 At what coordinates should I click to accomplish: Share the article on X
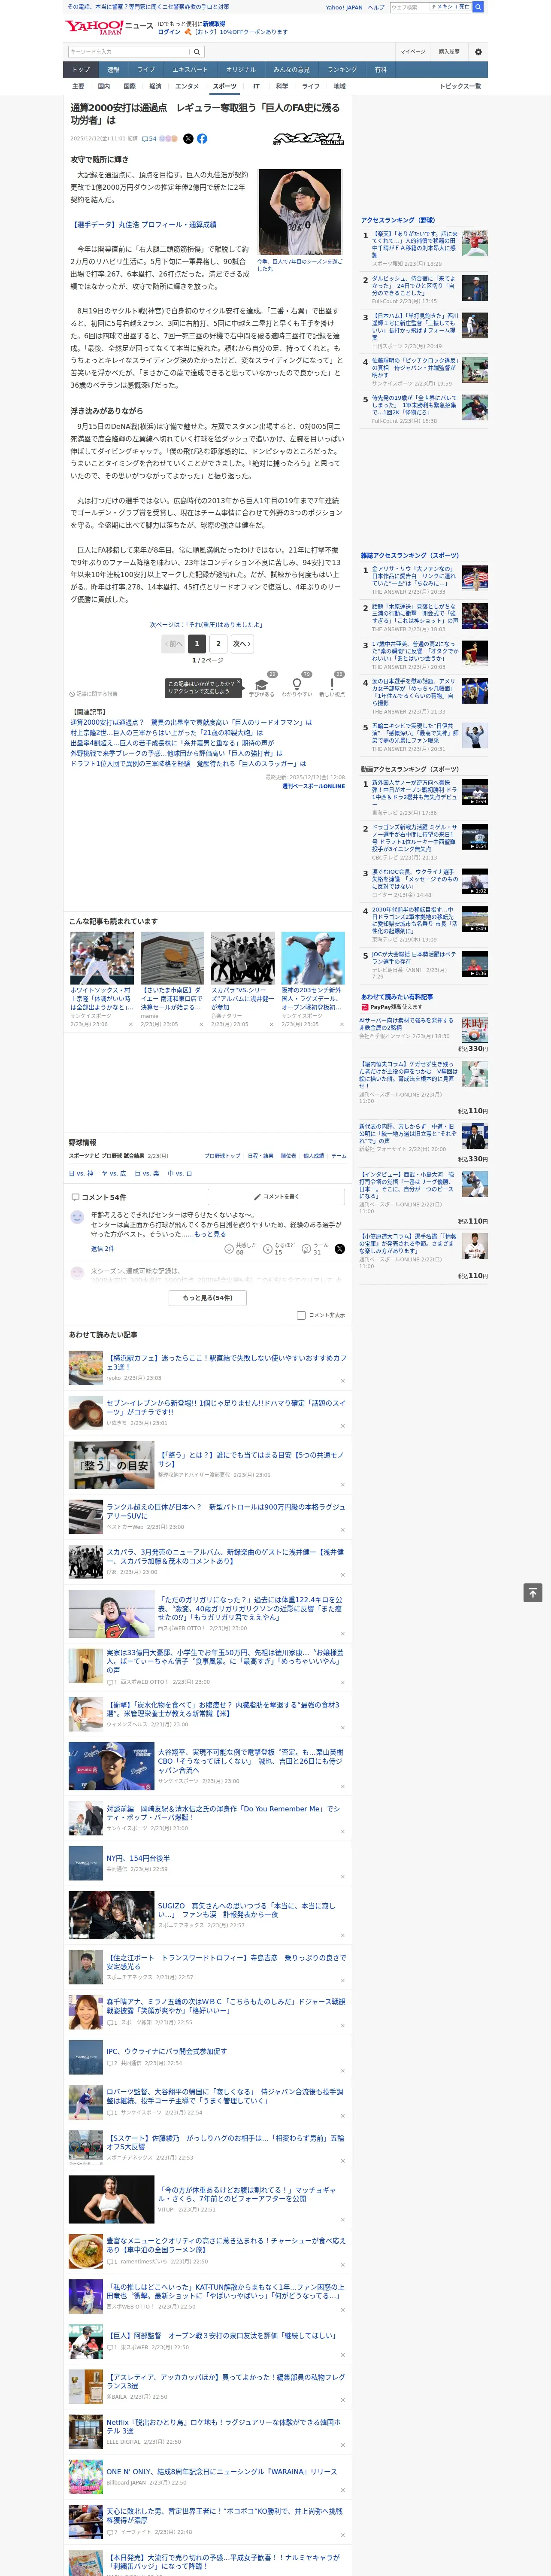[188, 139]
